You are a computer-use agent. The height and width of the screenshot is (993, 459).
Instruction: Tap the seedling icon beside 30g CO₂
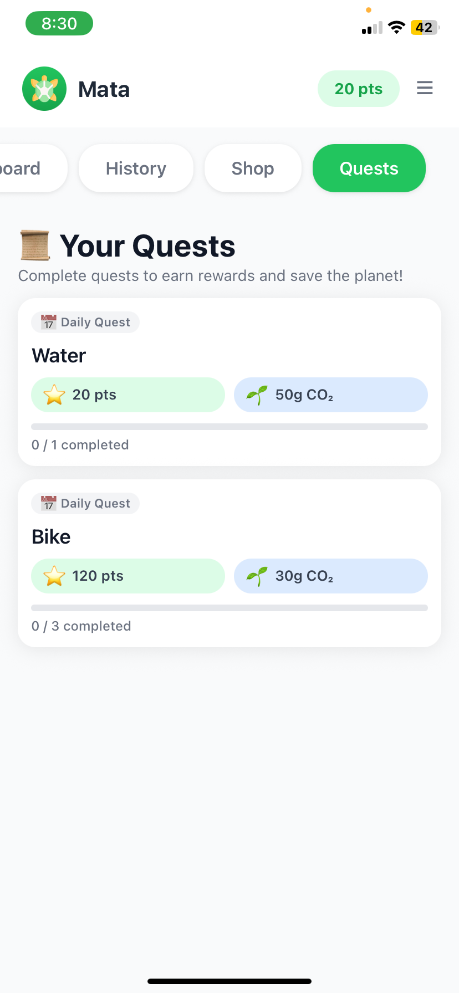point(257,576)
